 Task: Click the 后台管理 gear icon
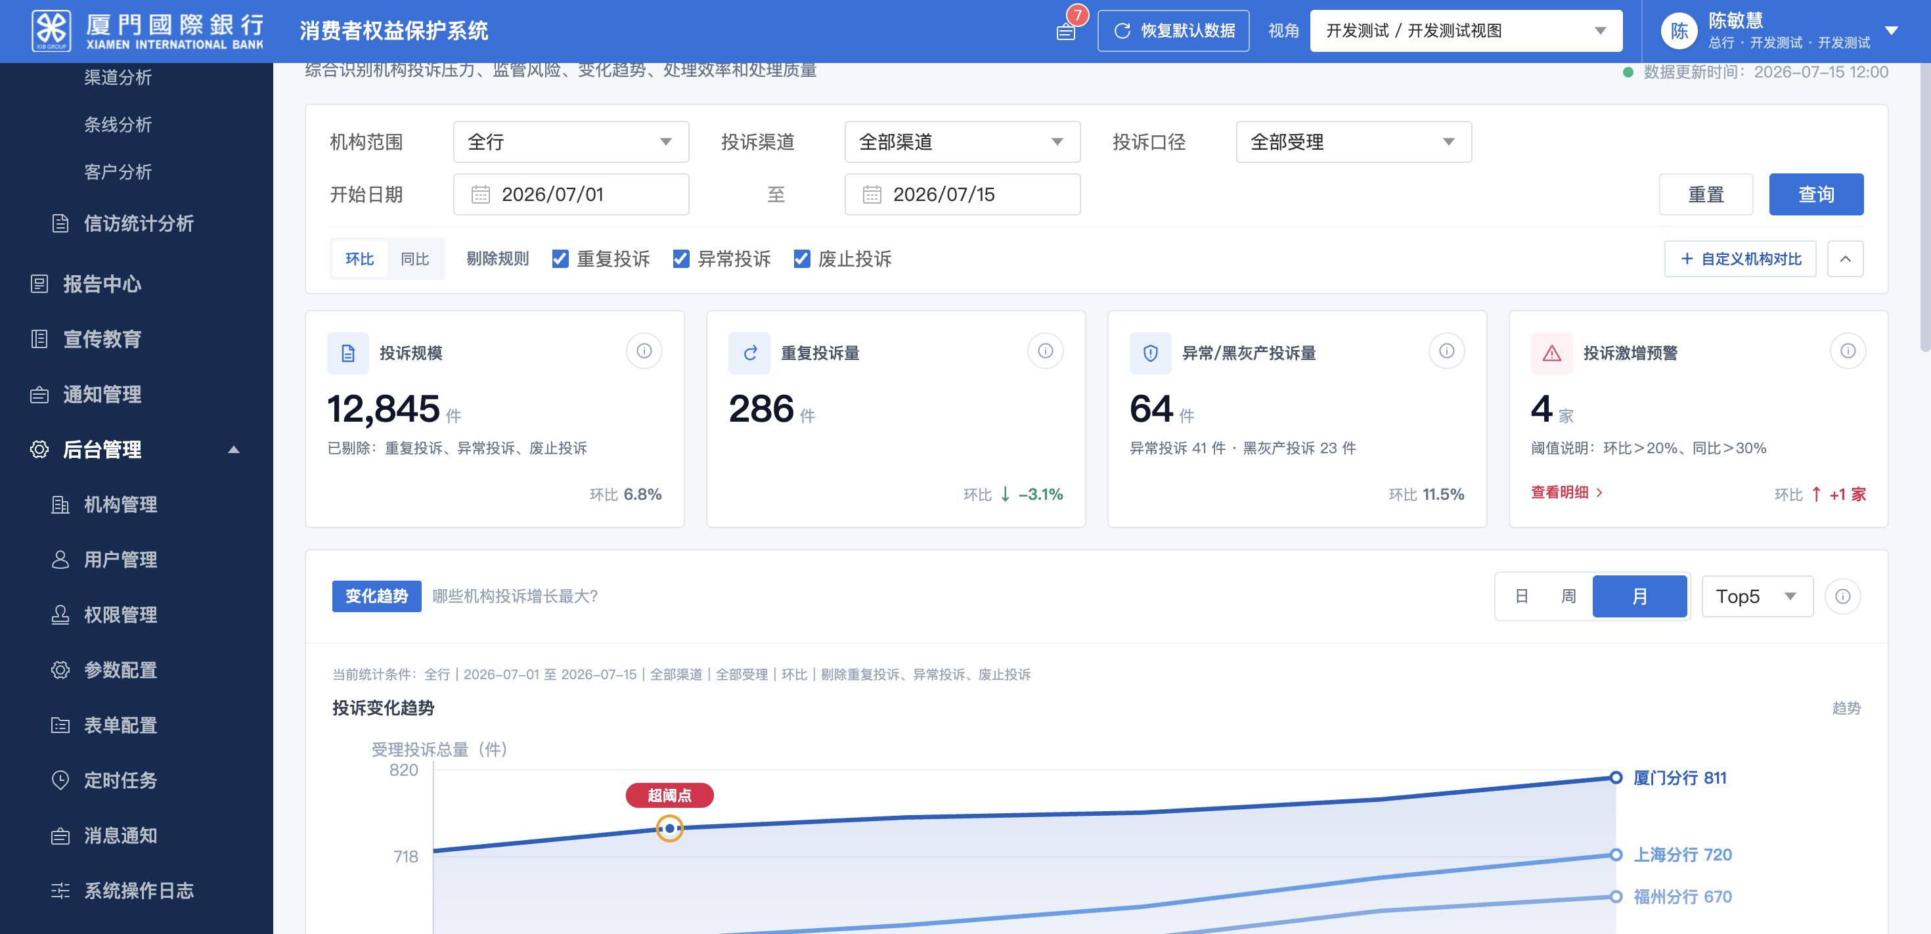[x=39, y=449]
